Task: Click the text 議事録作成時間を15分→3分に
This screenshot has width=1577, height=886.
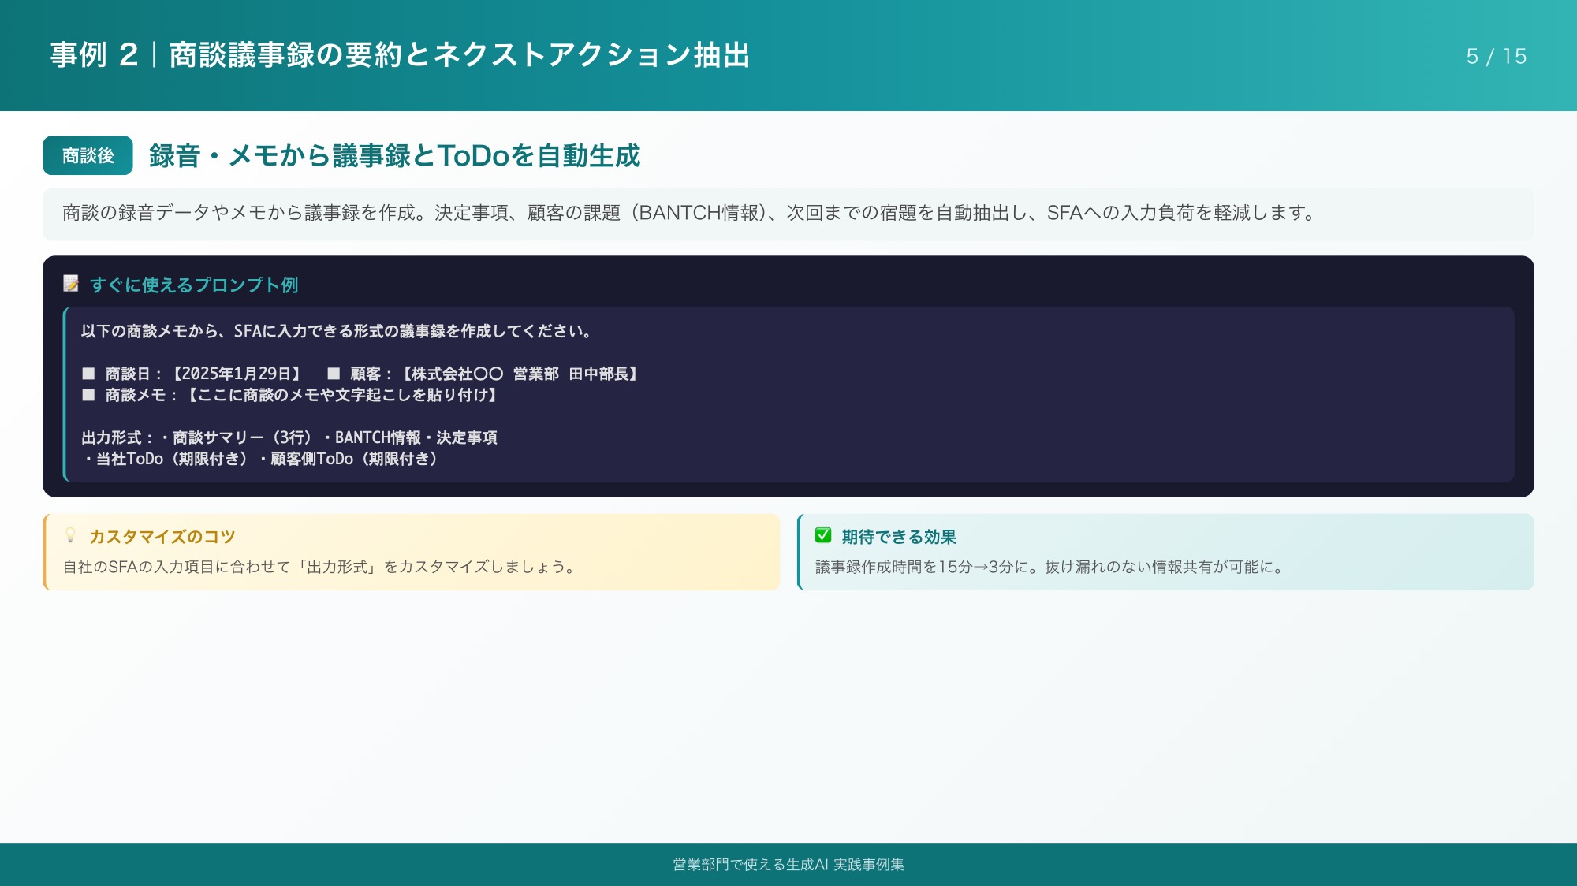Action: point(1050,567)
